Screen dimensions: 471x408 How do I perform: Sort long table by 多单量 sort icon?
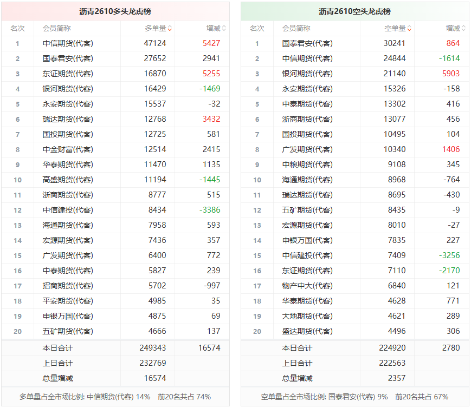tap(170, 29)
